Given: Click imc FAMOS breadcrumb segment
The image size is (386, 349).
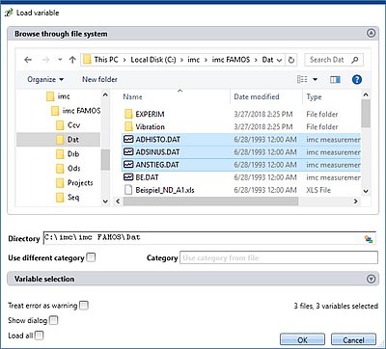Looking at the screenshot, I should pyautogui.click(x=231, y=60).
